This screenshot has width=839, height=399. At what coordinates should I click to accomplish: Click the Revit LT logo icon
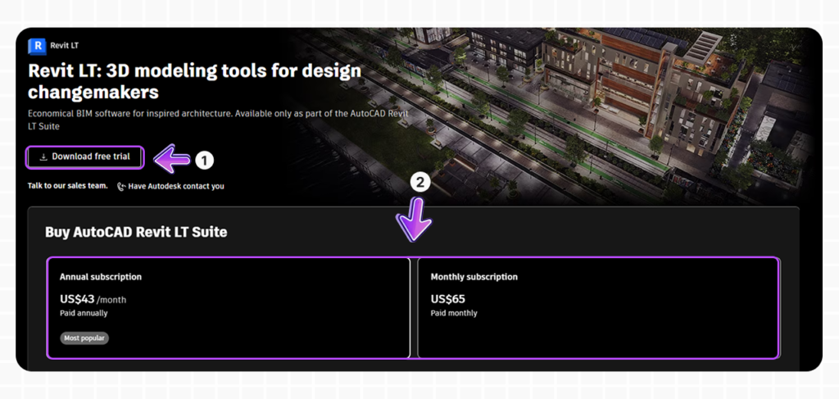click(x=36, y=46)
